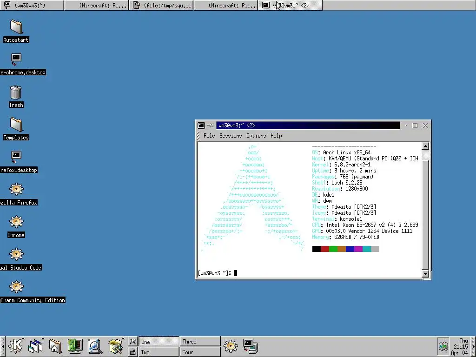Click the Konsole scrollbar up arrow
The image size is (476, 357).
[425, 146]
